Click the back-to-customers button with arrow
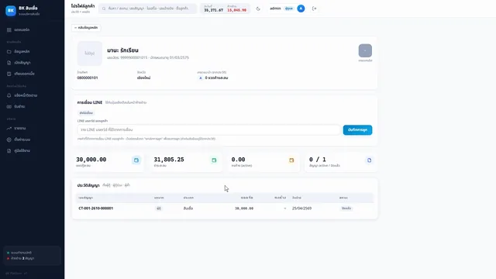 point(86,28)
